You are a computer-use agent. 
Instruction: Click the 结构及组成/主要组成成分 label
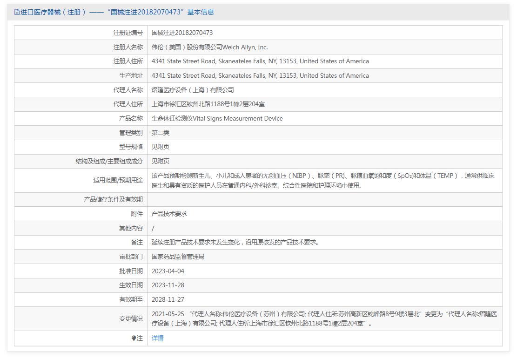[x=109, y=162]
